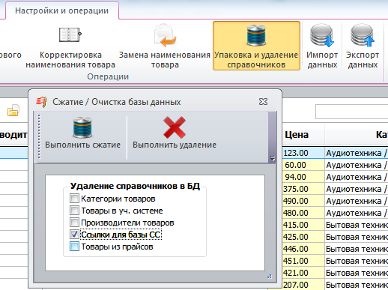Viewport: 388px width, 290px height.
Task: Check Категории товаров checkbox
Action: pyautogui.click(x=74, y=199)
